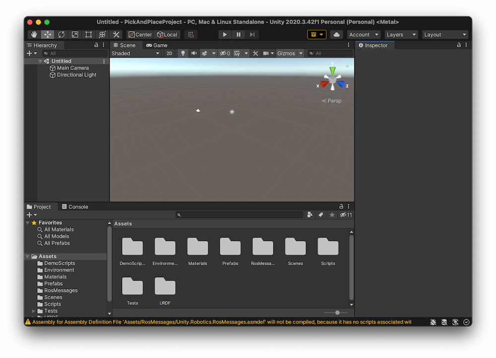Lock the Inspector panel
This screenshot has height=358, width=496.
point(459,45)
